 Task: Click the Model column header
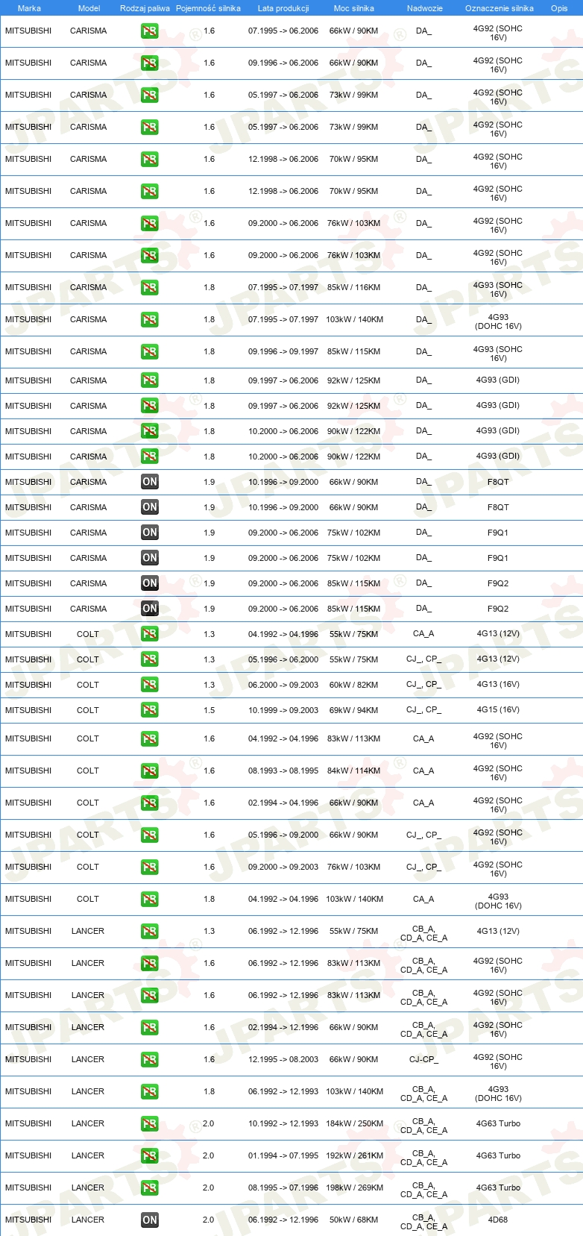click(89, 8)
